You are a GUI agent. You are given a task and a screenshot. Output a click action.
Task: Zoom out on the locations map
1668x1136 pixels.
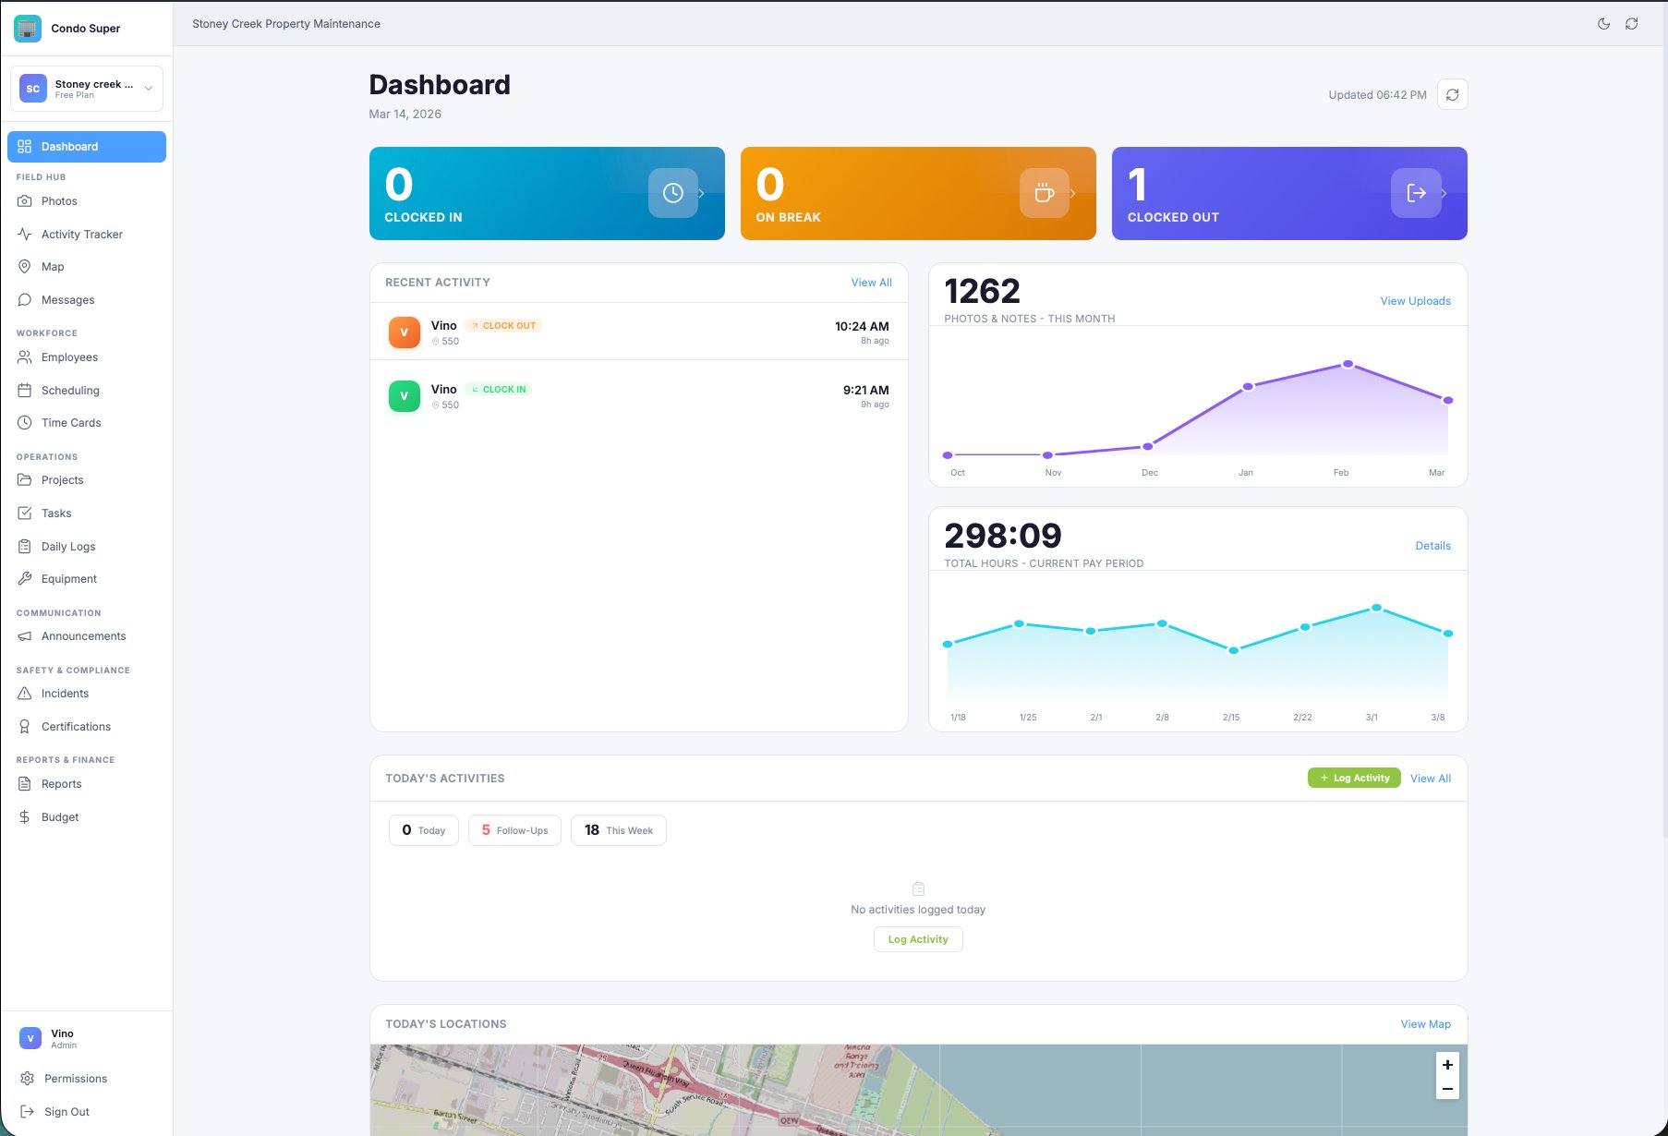point(1447,1089)
